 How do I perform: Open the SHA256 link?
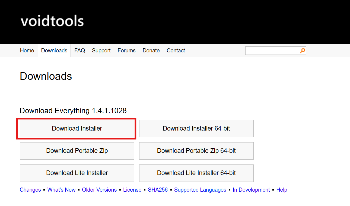click(158, 190)
